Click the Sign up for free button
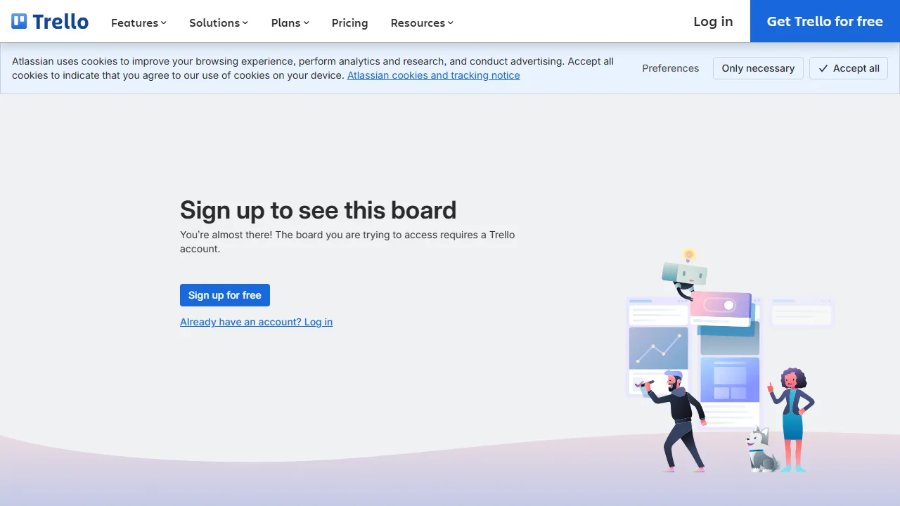The image size is (900, 506). tap(224, 295)
